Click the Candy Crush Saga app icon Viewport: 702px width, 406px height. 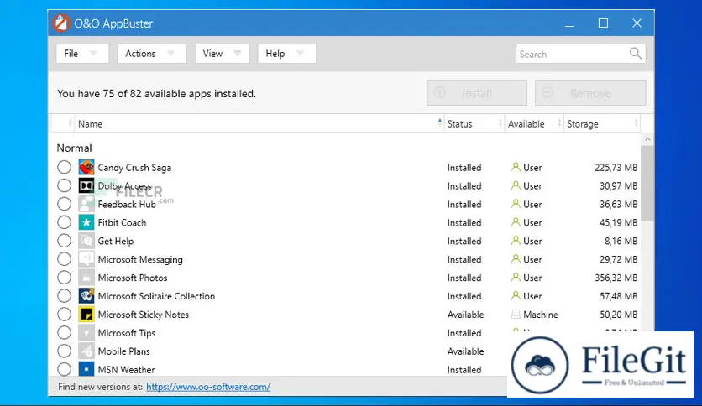click(86, 167)
